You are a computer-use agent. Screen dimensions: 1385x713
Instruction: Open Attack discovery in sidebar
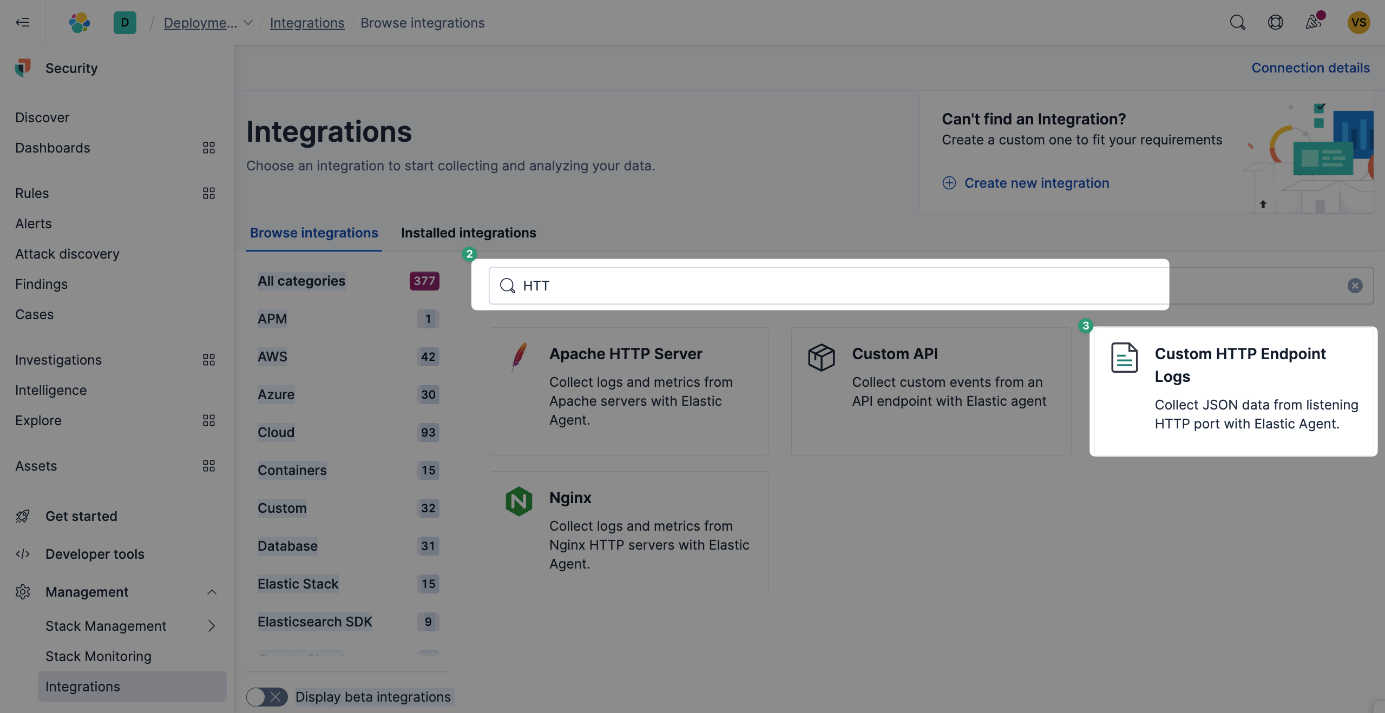point(67,254)
